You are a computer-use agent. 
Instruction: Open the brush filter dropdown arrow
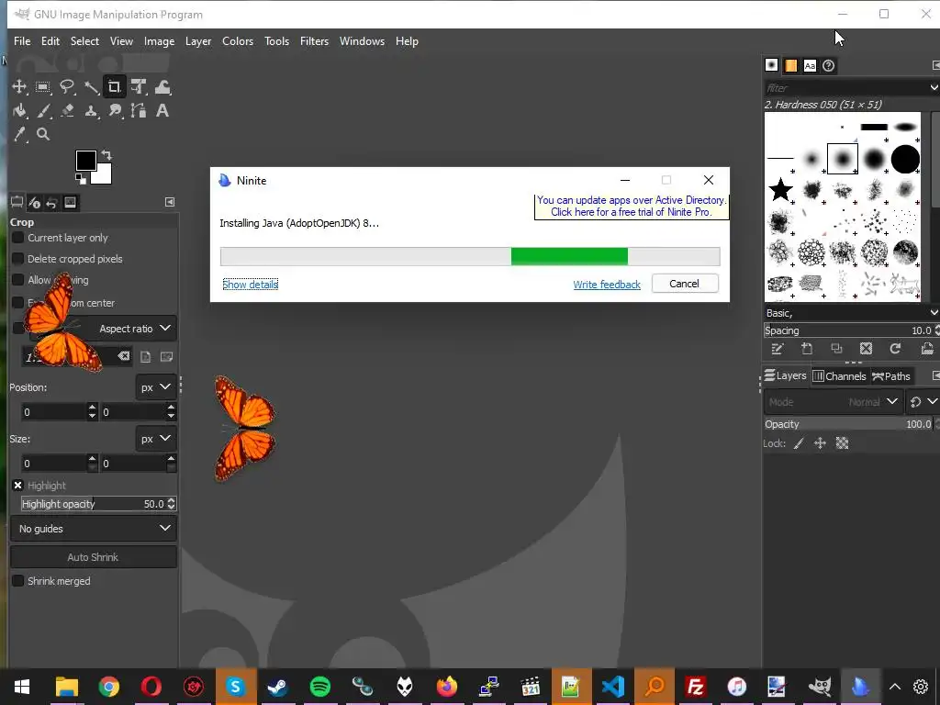934,87
